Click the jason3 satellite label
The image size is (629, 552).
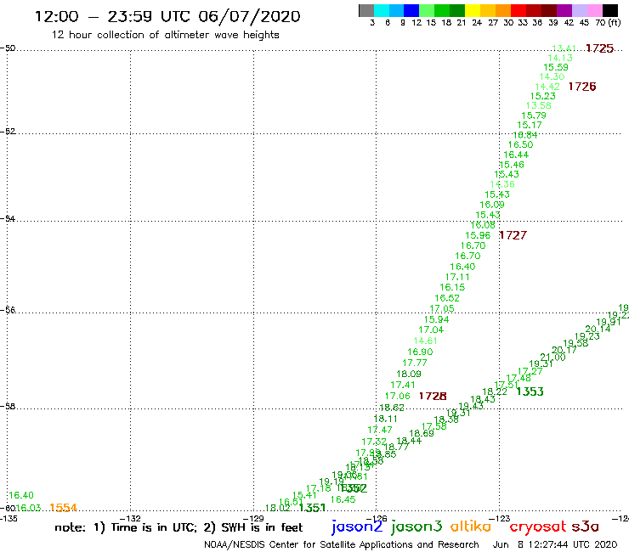tap(416, 527)
